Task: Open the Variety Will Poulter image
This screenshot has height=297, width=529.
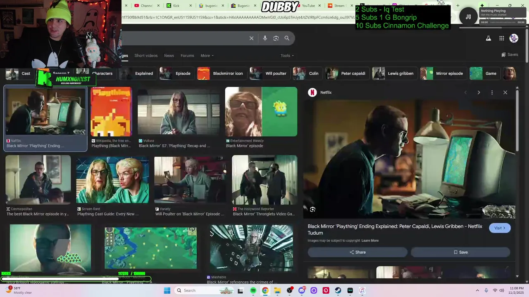Action: (x=190, y=180)
